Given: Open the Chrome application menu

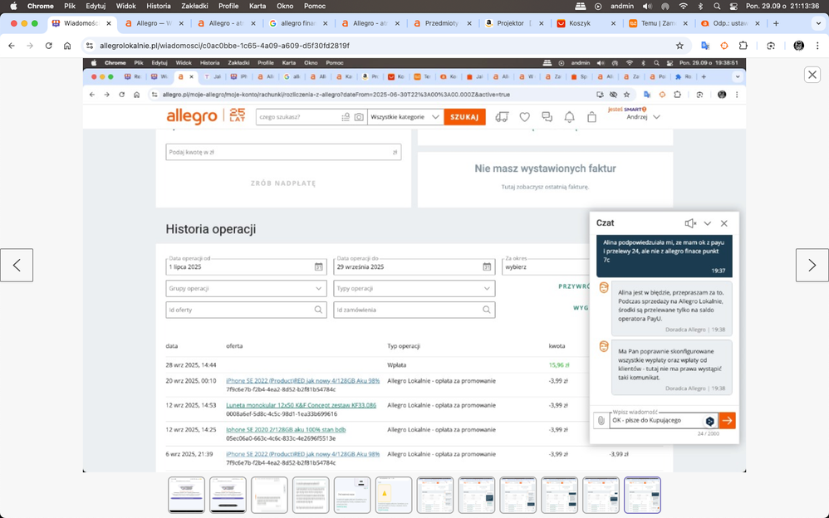Looking at the screenshot, I should 40,7.
